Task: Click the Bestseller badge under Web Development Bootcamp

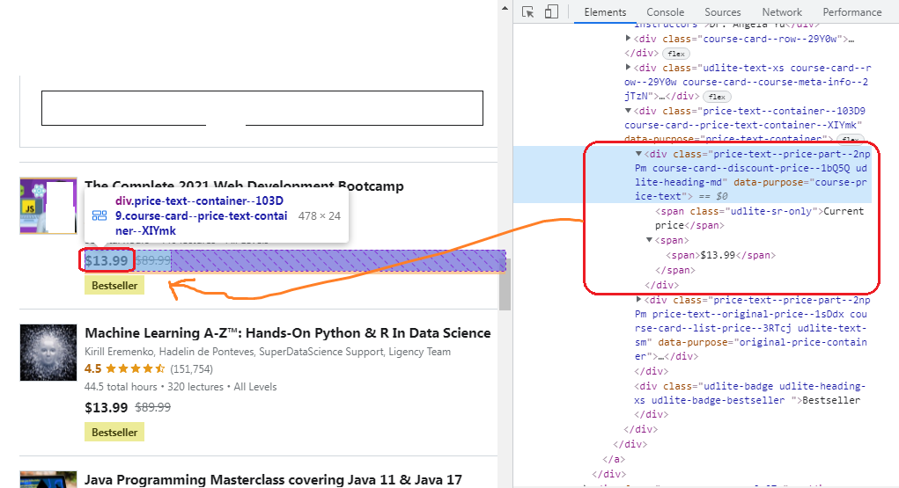Action: click(x=114, y=285)
